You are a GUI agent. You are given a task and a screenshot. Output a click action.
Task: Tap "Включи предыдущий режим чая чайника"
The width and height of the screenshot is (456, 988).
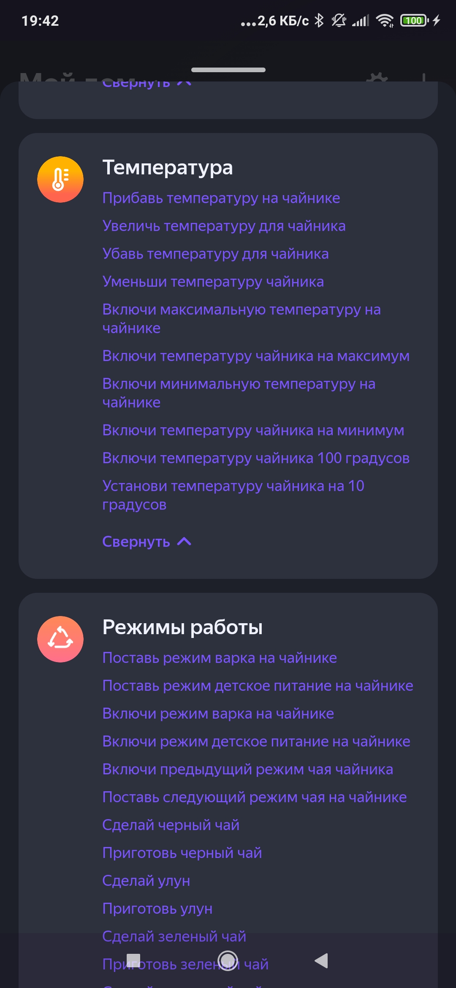point(247,769)
